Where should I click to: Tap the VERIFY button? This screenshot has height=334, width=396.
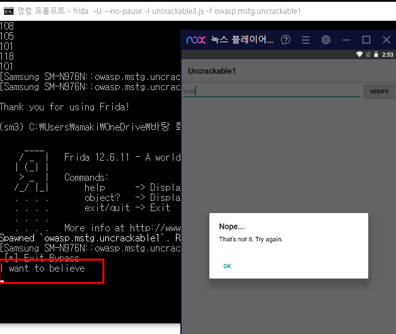coord(379,91)
